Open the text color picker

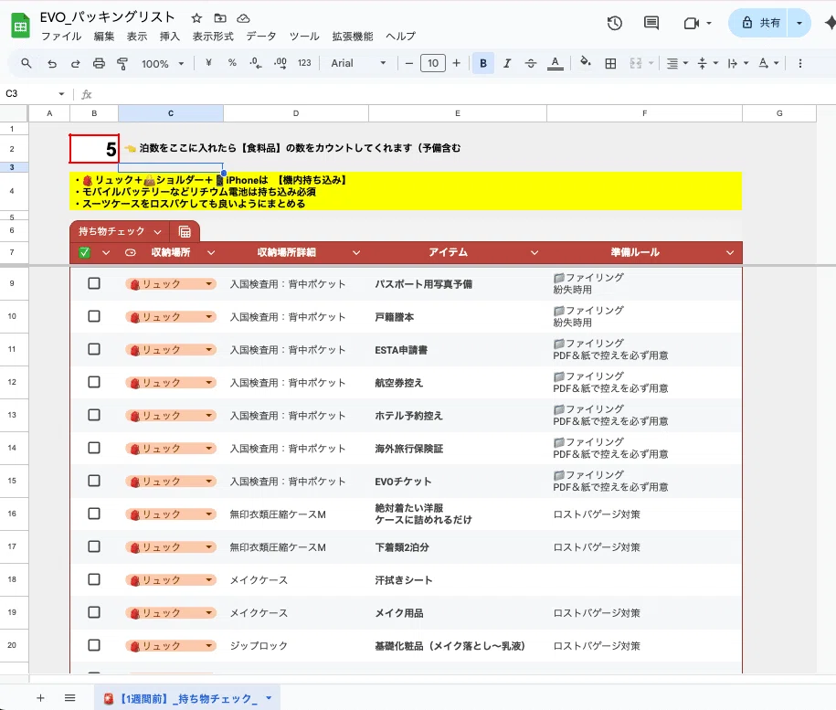(555, 63)
